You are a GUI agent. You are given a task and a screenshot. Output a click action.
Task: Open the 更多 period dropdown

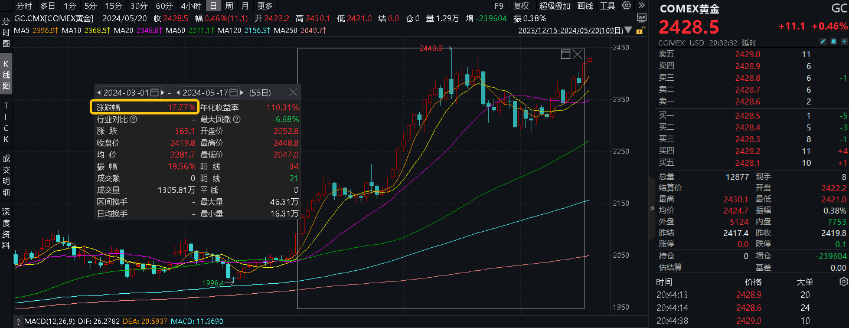[266, 6]
